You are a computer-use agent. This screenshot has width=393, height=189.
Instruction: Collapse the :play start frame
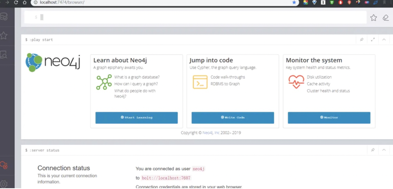point(384,39)
